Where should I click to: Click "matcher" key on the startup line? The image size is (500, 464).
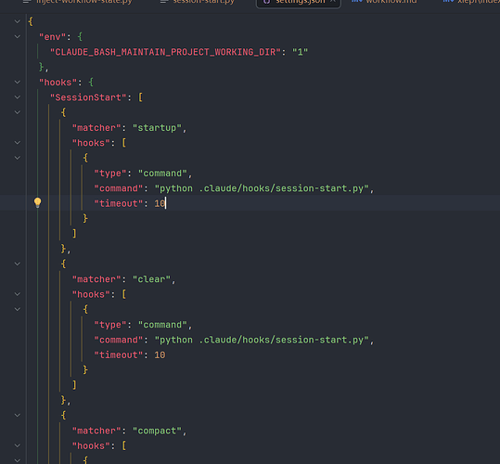[x=96, y=128]
